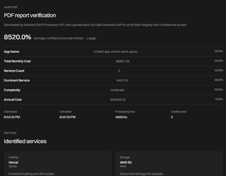The width and height of the screenshot is (226, 176).
Task: Click the 7600% confidence score
Action: [219, 99]
